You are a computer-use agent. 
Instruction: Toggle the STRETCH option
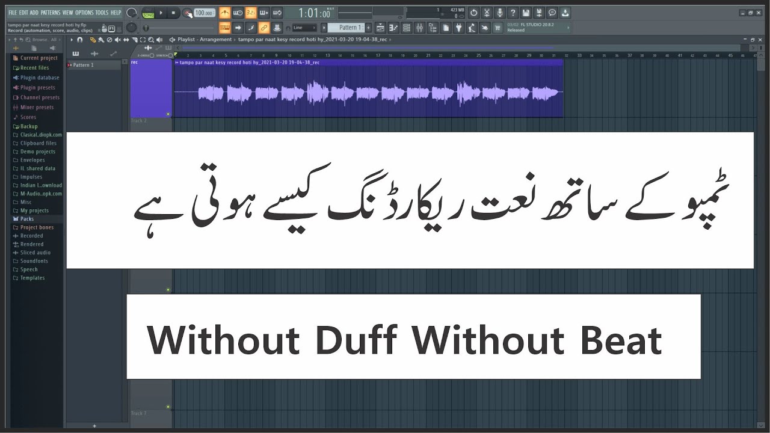tap(170, 55)
